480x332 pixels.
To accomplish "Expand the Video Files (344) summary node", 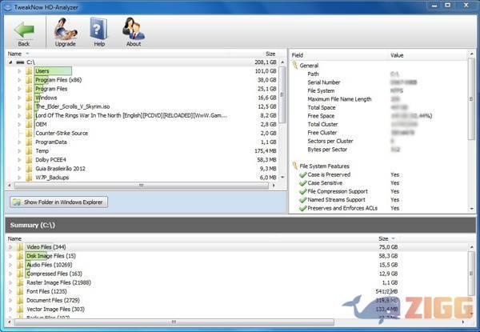I will point(10,247).
